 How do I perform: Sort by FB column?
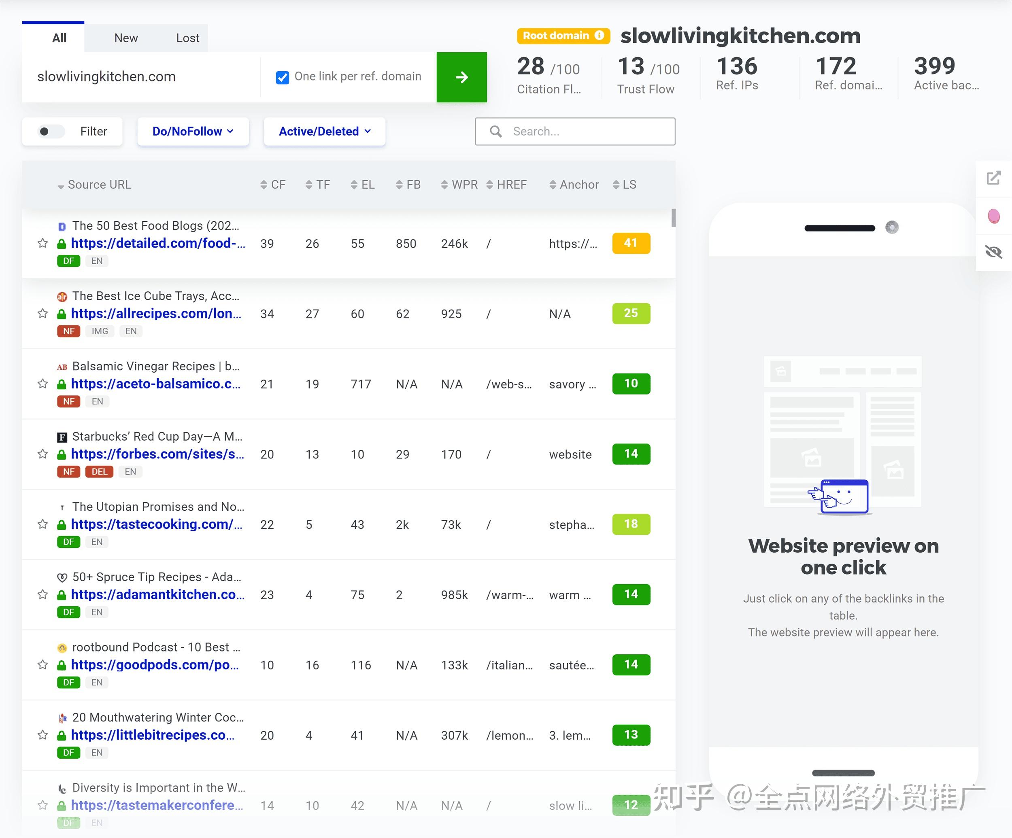tap(408, 185)
